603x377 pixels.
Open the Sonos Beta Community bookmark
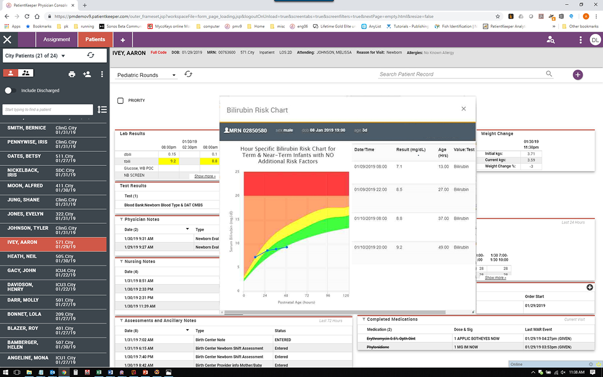pyautogui.click(x=120, y=26)
